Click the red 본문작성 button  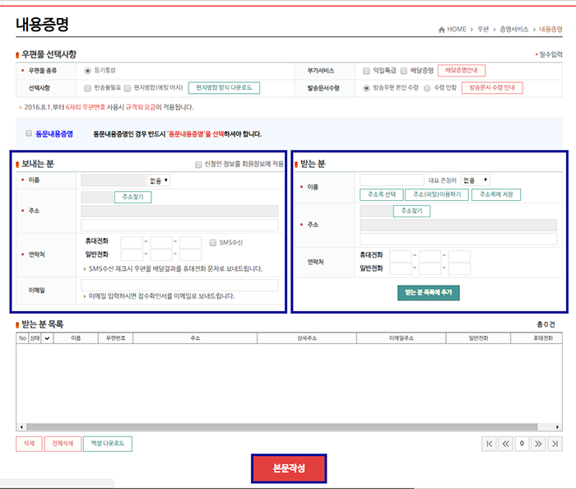click(289, 468)
